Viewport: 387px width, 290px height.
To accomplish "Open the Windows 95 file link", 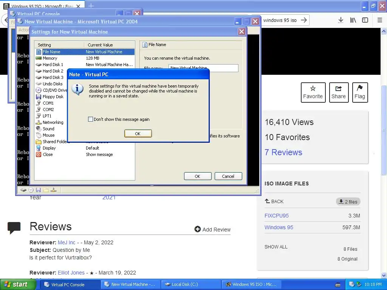I will (279, 227).
